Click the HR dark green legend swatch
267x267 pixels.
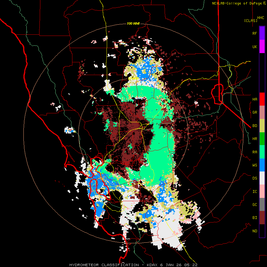pos(262,139)
